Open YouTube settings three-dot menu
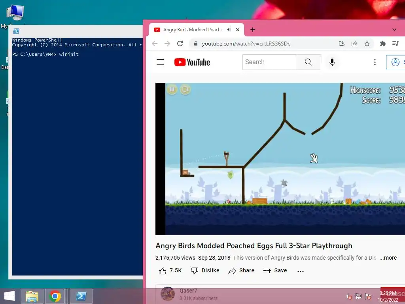 [375, 62]
